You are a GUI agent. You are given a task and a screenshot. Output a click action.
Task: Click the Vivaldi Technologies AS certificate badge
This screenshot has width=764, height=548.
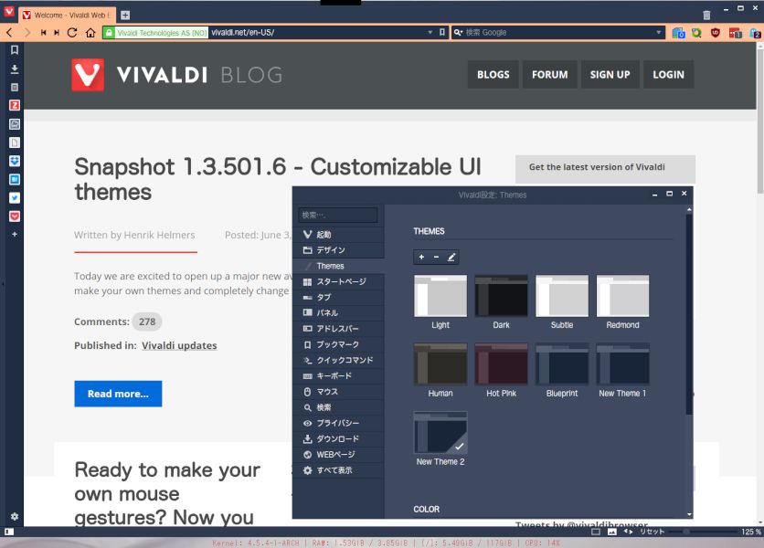coord(156,33)
